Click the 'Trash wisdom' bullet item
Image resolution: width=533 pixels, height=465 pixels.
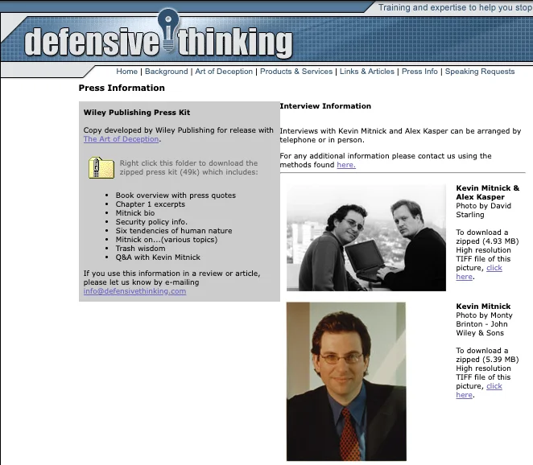coord(140,249)
